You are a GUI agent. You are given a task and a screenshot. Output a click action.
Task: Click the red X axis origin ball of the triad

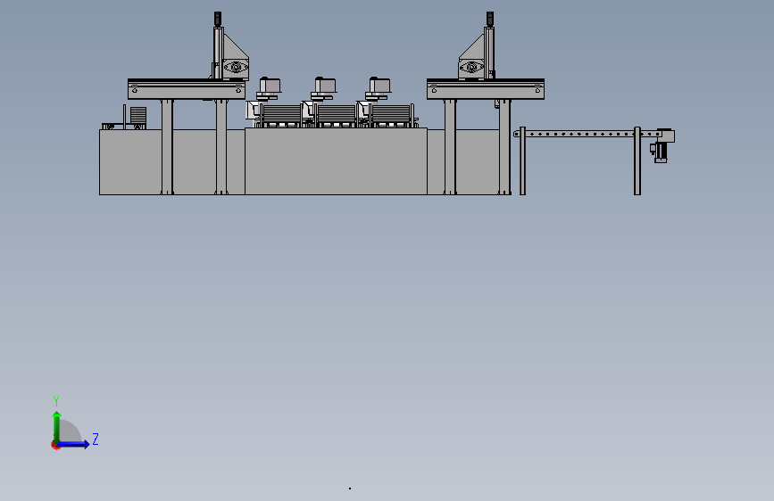[x=55, y=445]
